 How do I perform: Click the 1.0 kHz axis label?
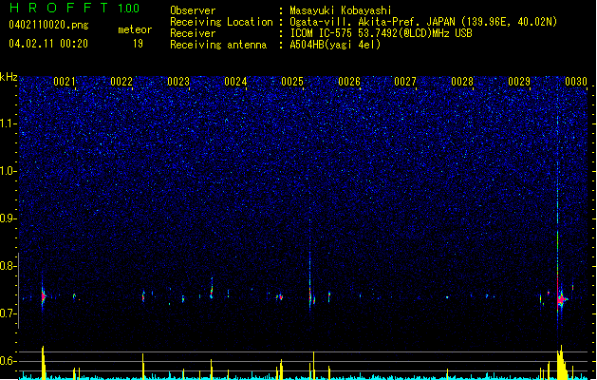click(x=9, y=171)
